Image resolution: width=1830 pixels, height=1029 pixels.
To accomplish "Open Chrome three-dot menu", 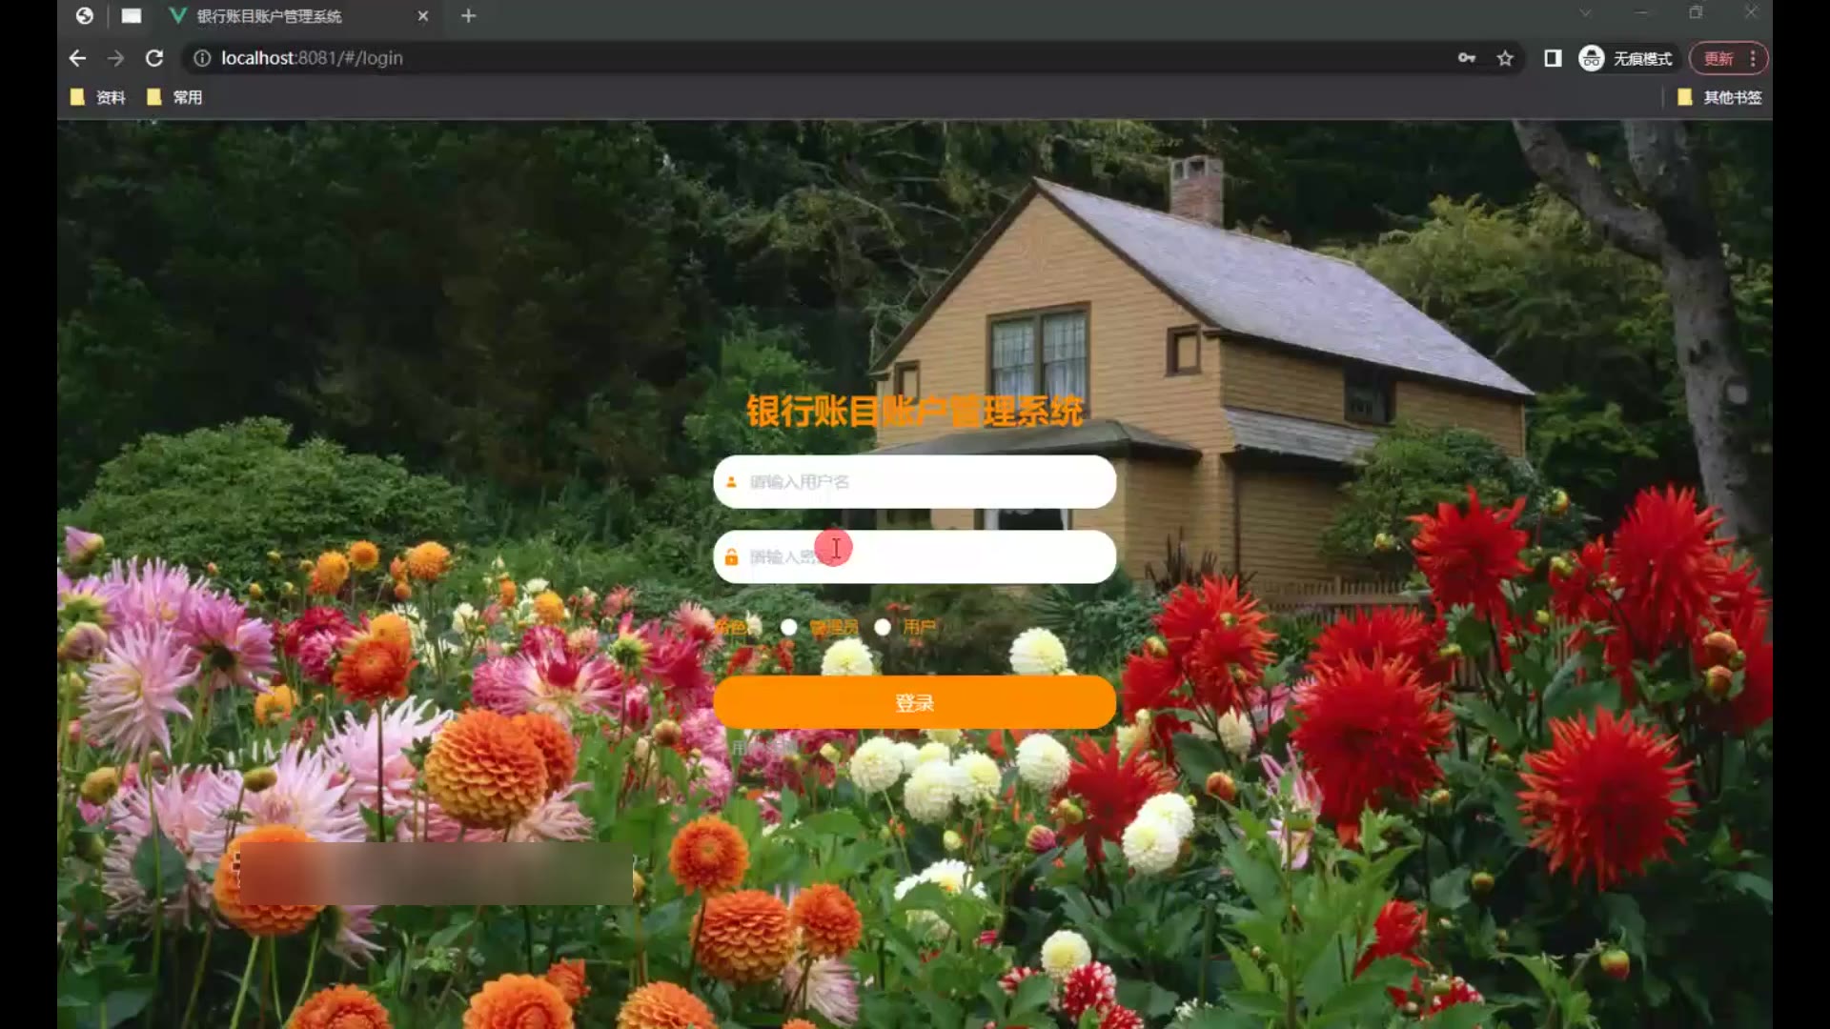I will click(1753, 58).
